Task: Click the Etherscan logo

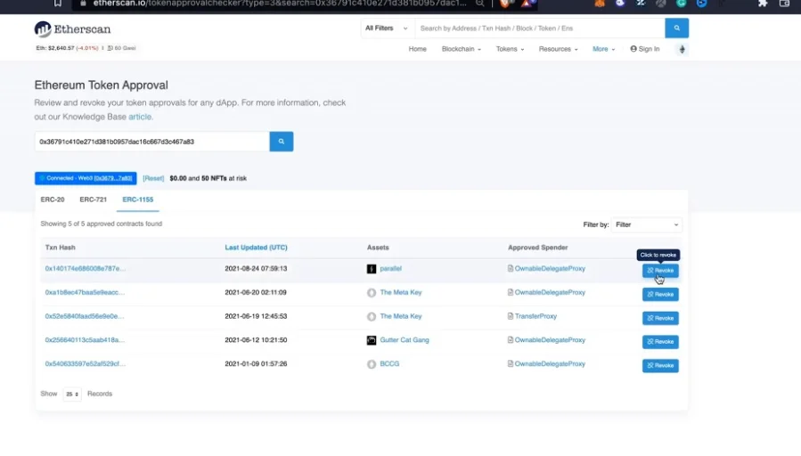Action: tap(72, 29)
